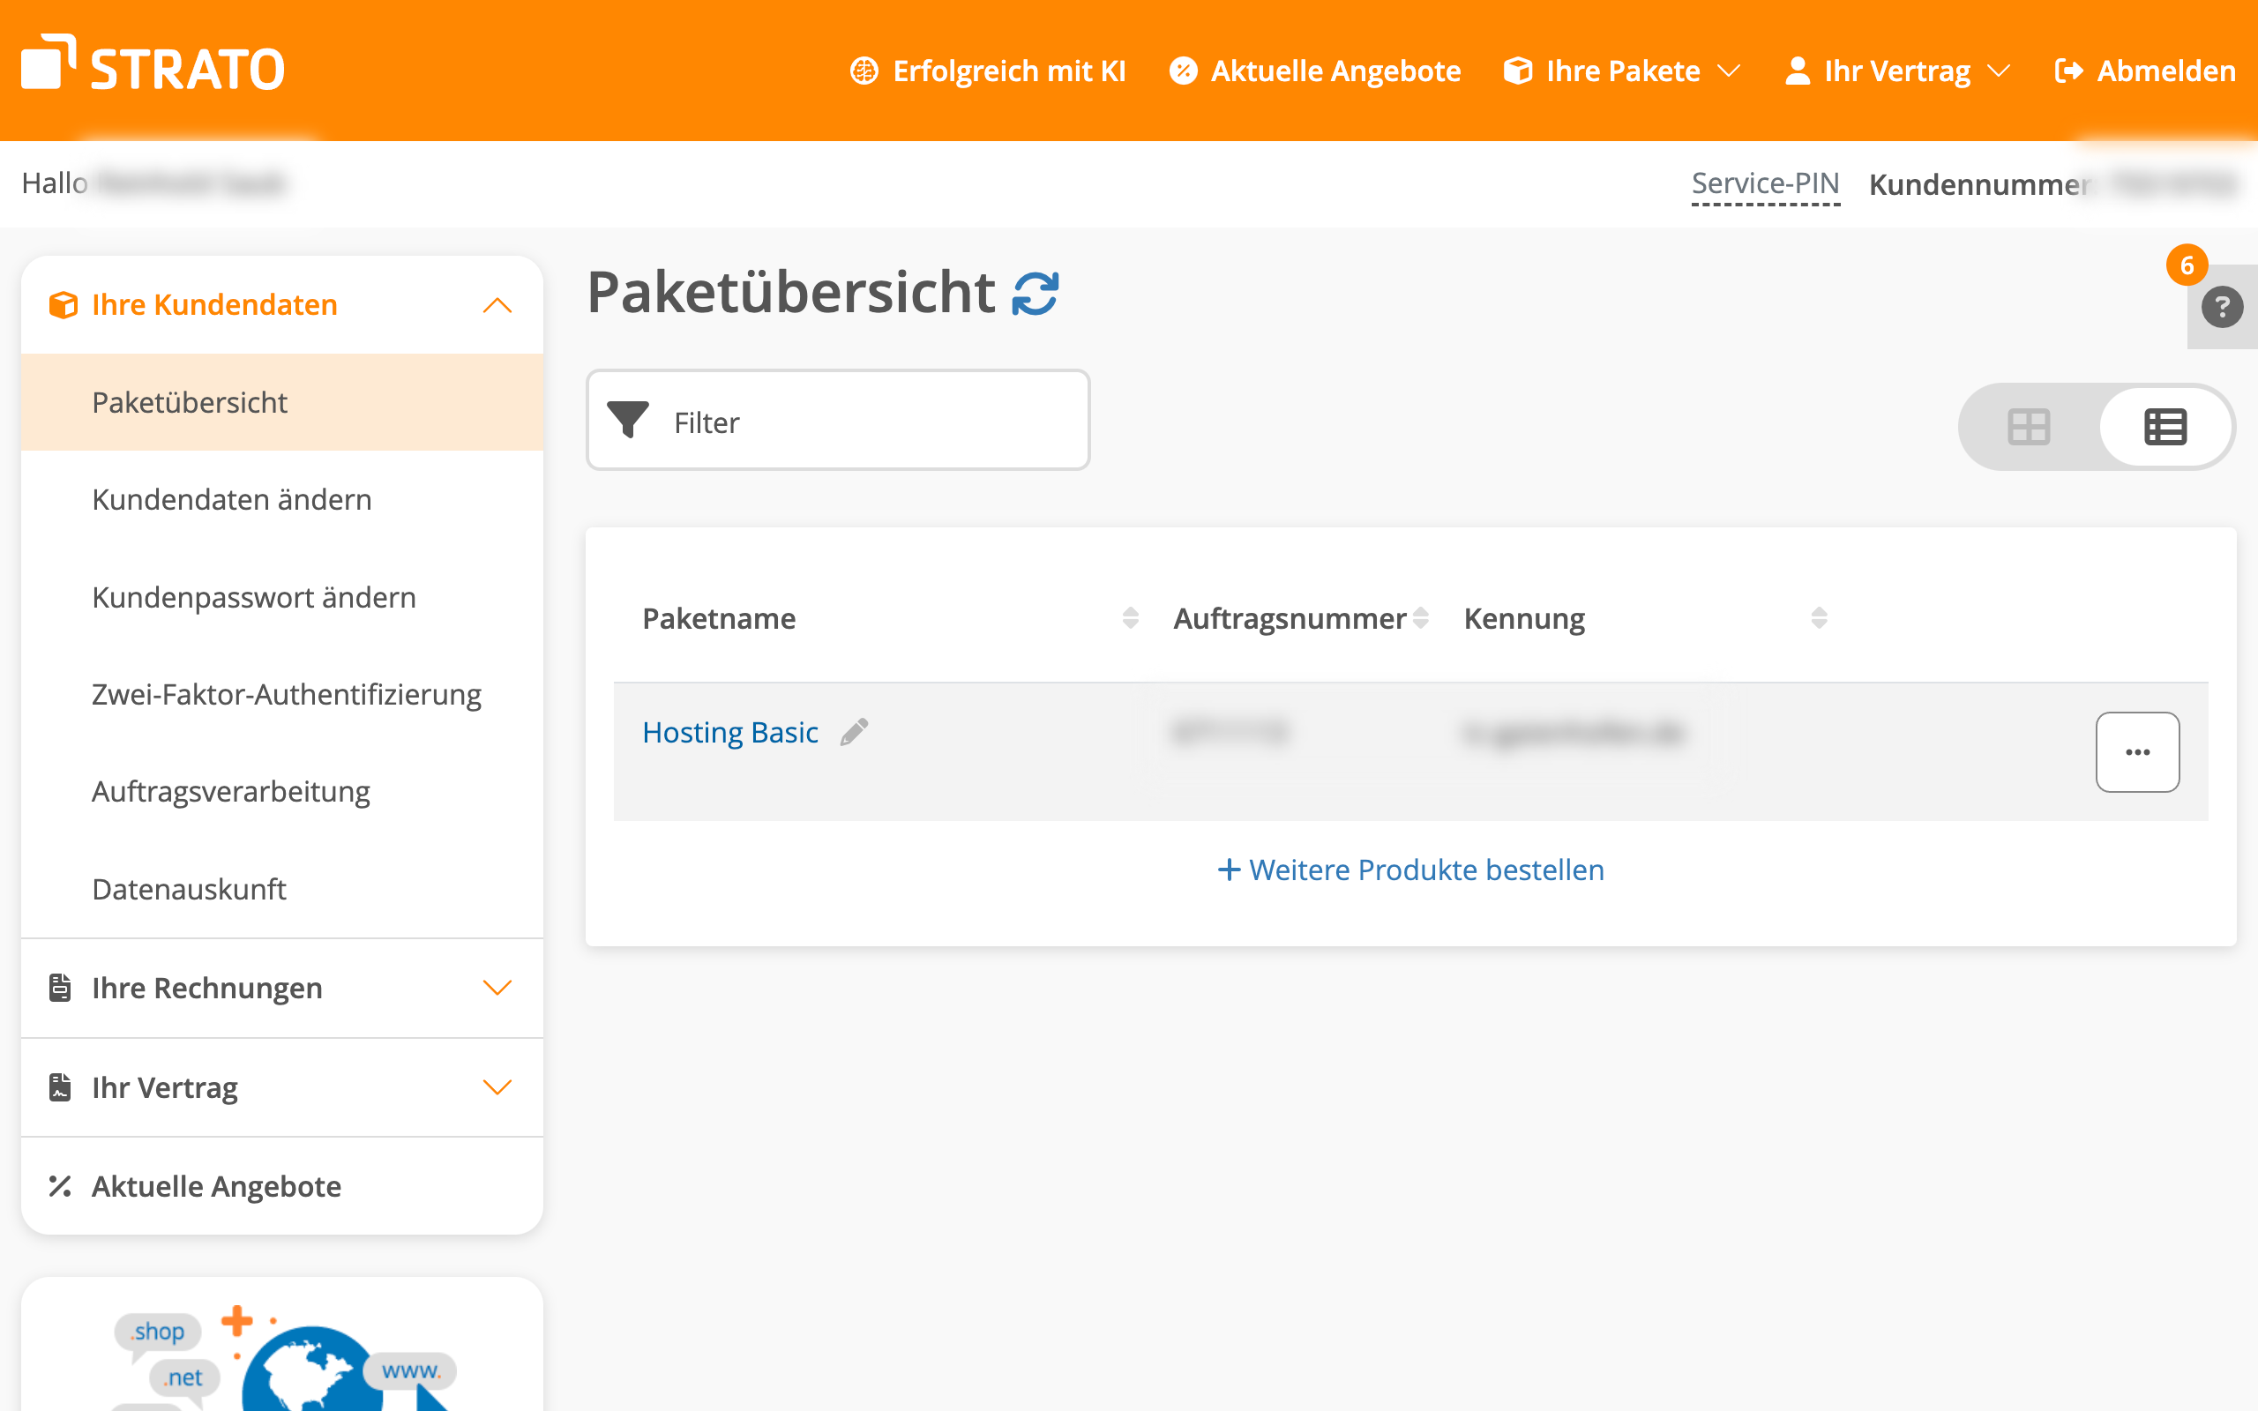Select Kundenpasswort ändern in sidebar
Image resolution: width=2258 pixels, height=1411 pixels.
pyautogui.click(x=254, y=597)
